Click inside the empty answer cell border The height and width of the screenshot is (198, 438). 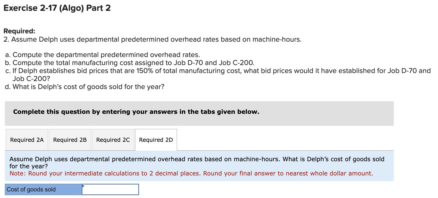coord(110,189)
